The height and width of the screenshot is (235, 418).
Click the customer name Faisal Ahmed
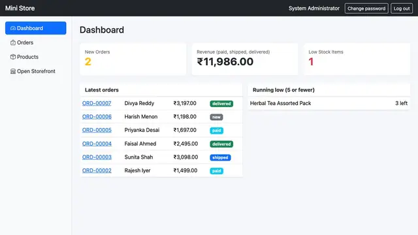click(140, 144)
